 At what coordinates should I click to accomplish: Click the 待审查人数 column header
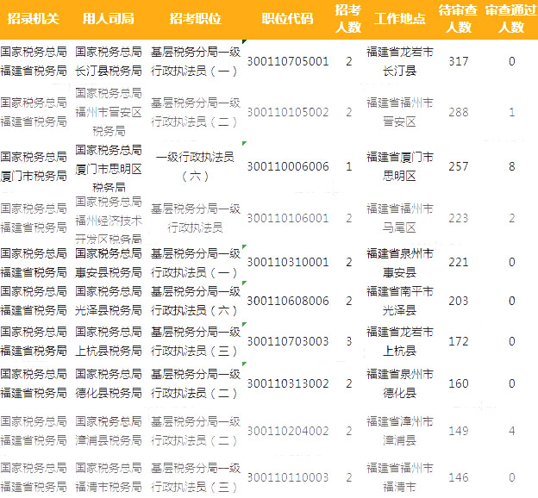[x=459, y=19]
